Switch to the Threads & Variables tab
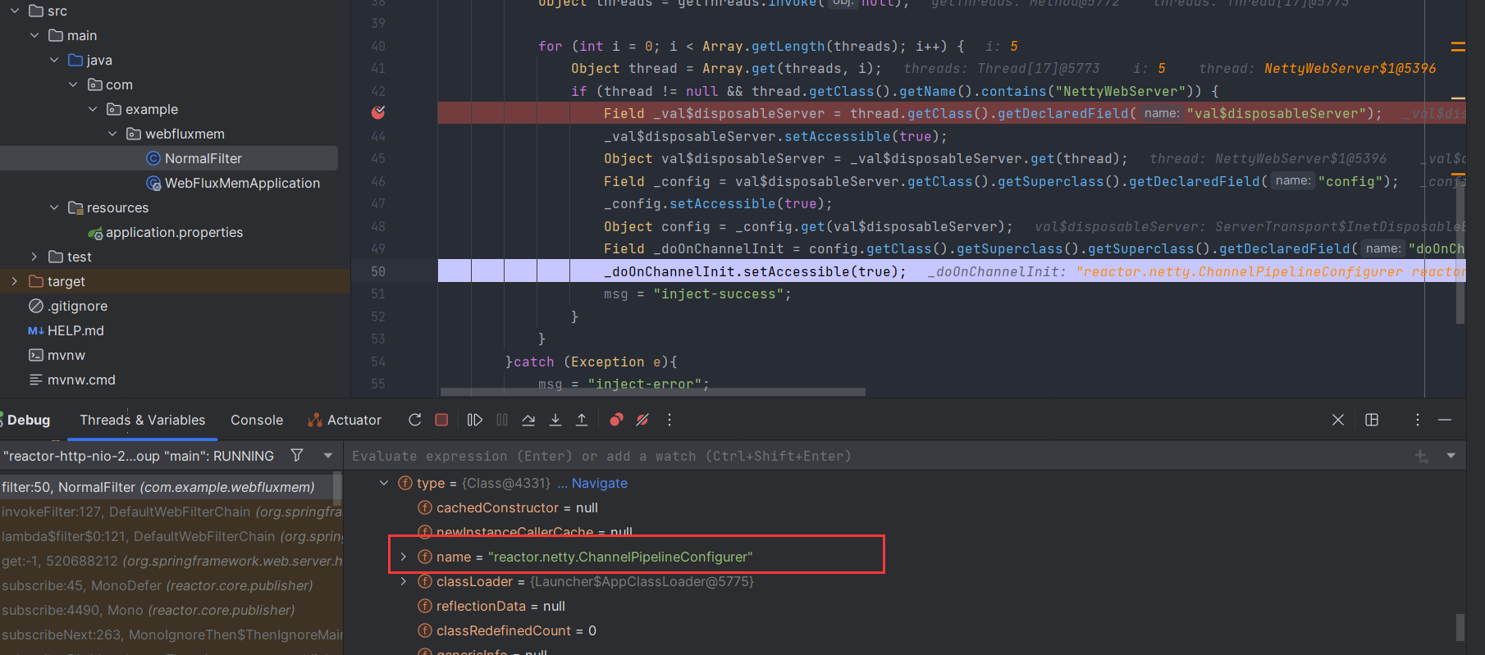This screenshot has height=655, width=1485. point(143,420)
